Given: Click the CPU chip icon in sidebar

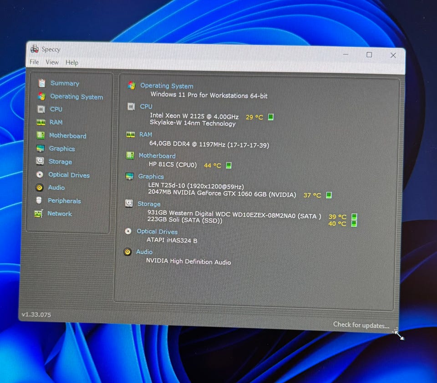Looking at the screenshot, I should coord(41,109).
